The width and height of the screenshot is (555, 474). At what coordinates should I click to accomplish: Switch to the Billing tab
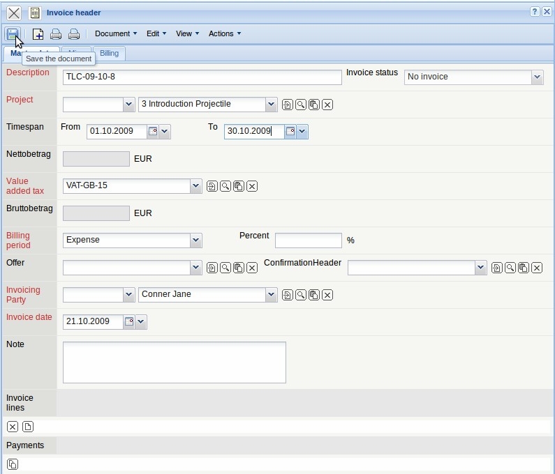point(109,53)
